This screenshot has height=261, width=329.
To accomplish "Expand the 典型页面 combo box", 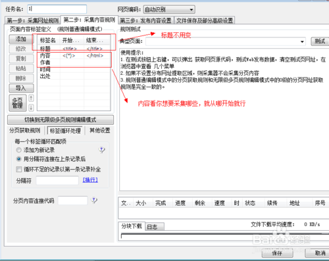I will point(226,41).
